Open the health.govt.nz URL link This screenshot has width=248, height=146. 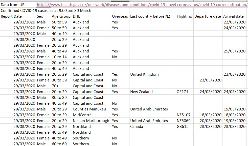point(142,5)
